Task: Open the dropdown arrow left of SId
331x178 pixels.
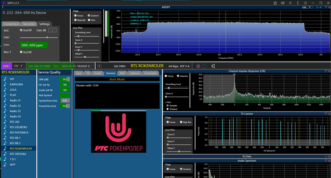Action: pos(99,66)
